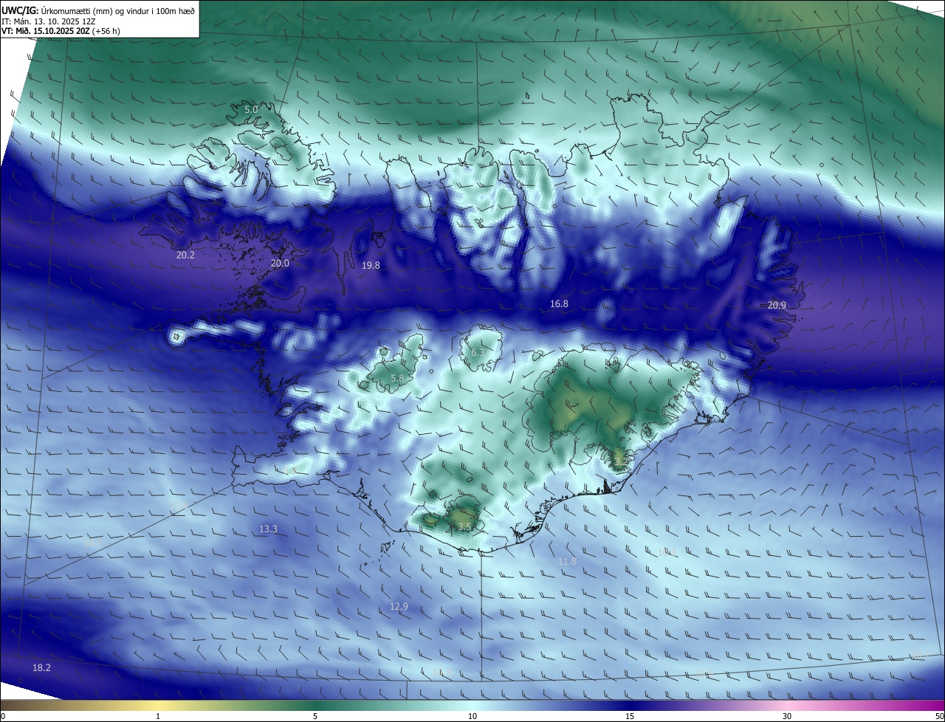Click the glacier value 5.8
The height and width of the screenshot is (722, 945).
point(397,378)
